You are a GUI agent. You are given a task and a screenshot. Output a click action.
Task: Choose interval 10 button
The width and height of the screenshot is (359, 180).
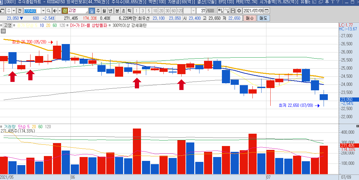coord(155,11)
